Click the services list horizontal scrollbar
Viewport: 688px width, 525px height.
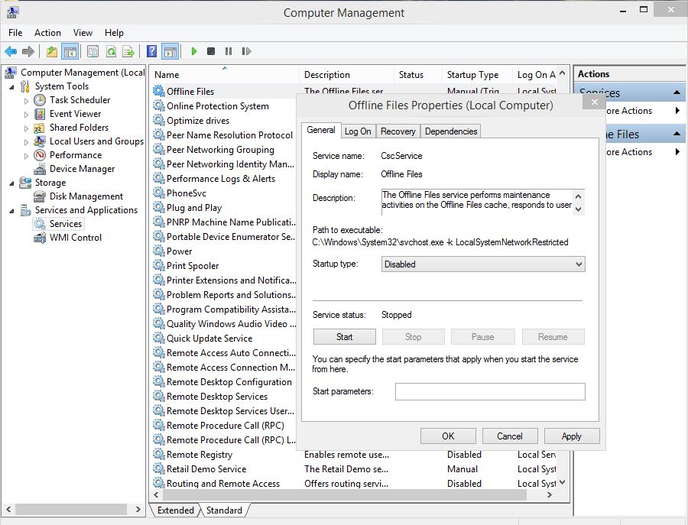(345, 494)
